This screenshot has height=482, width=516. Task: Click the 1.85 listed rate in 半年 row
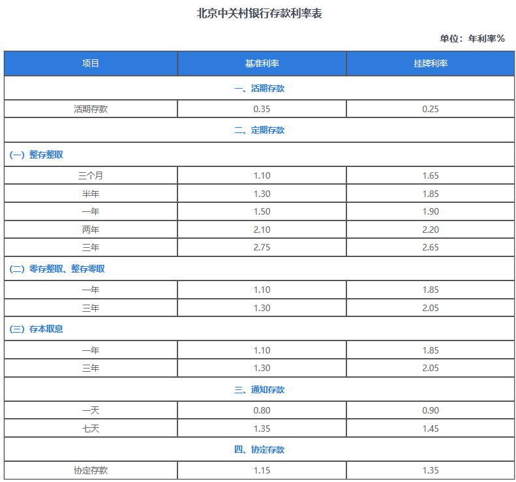tap(431, 194)
